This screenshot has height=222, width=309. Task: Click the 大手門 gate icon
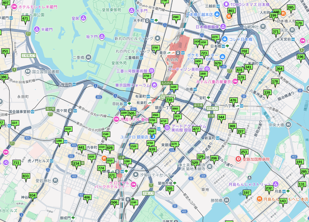coord(132,10)
